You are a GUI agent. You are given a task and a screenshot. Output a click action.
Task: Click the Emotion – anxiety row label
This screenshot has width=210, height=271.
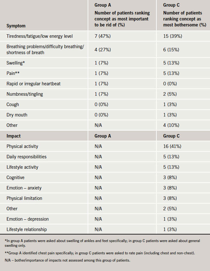24,188
